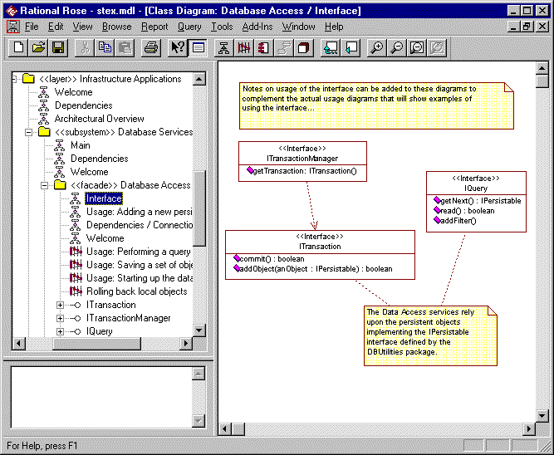Click the Open file toolbar icon

coord(38,47)
